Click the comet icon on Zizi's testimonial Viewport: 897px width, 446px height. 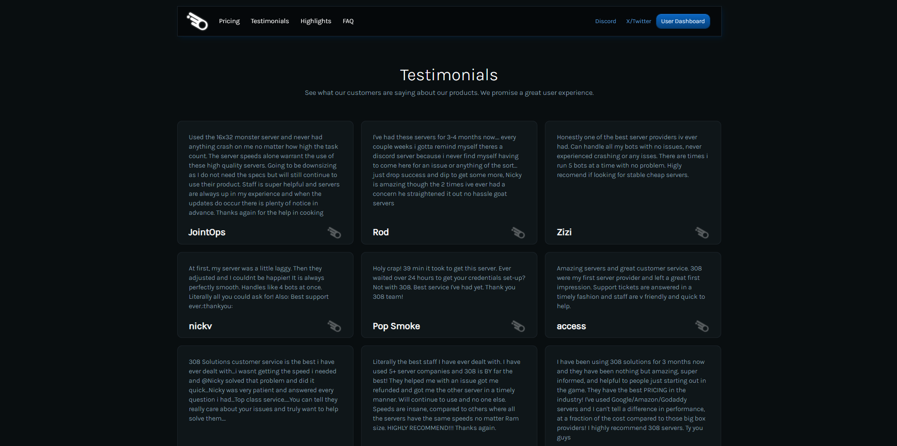click(x=702, y=233)
